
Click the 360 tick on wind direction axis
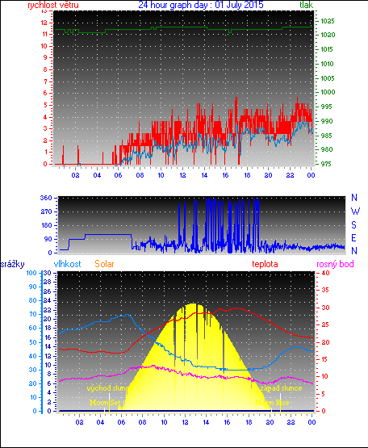coord(46,198)
